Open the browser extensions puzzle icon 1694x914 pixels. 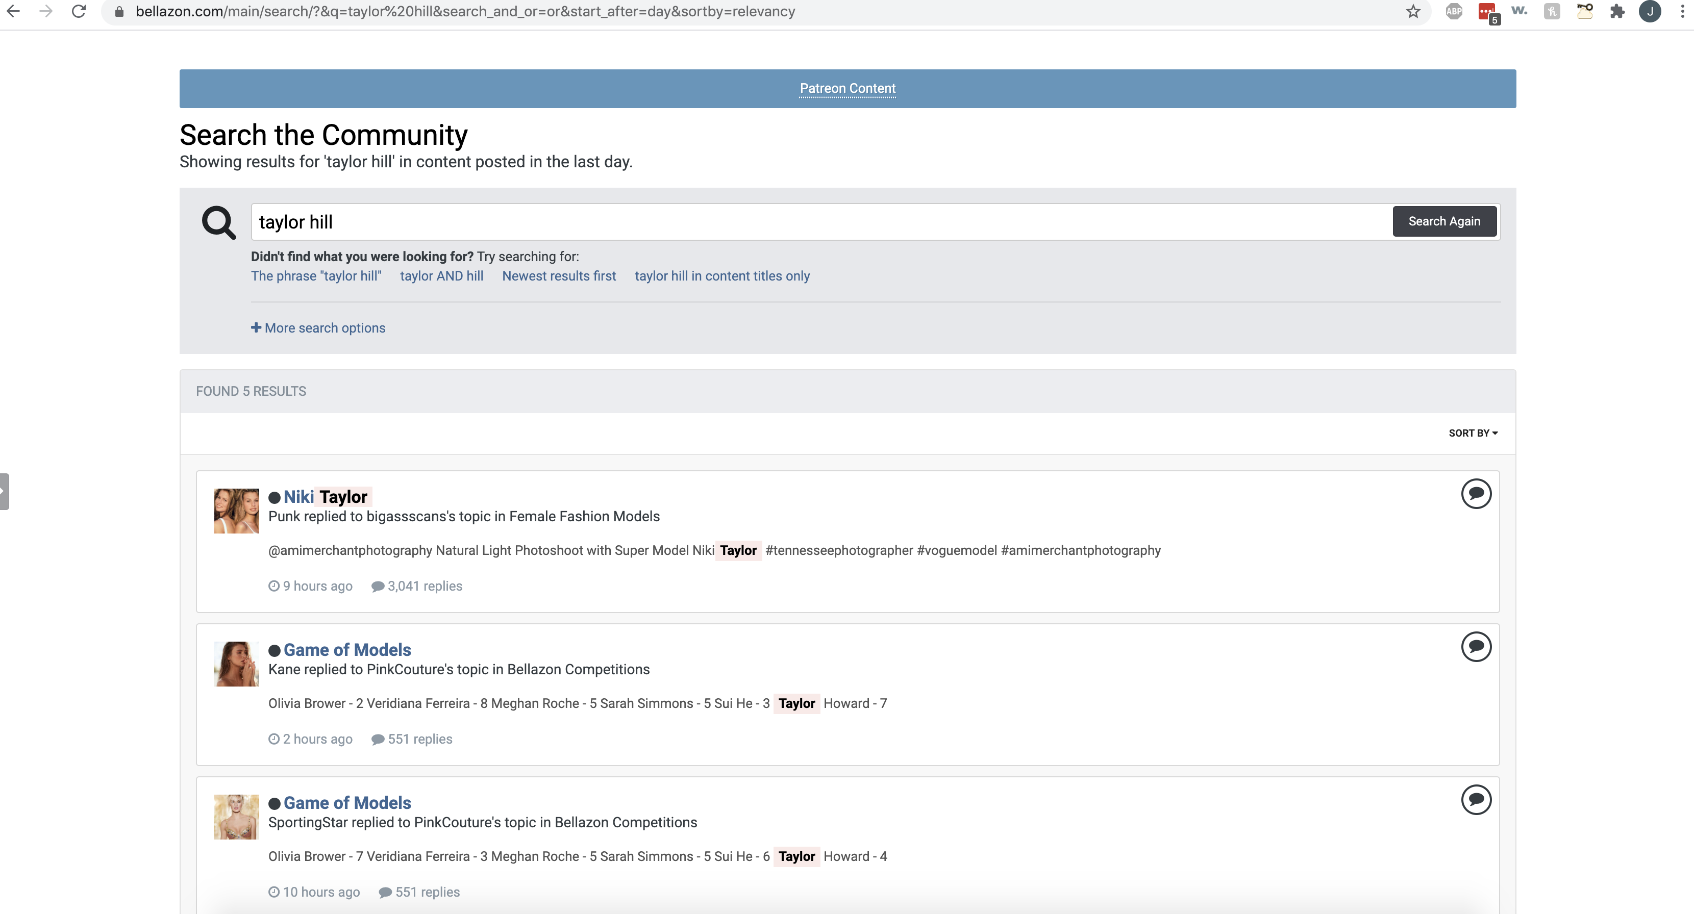1616,11
